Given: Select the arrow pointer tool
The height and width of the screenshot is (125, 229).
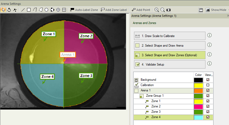Looking at the screenshot, I should pyautogui.click(x=3, y=10).
